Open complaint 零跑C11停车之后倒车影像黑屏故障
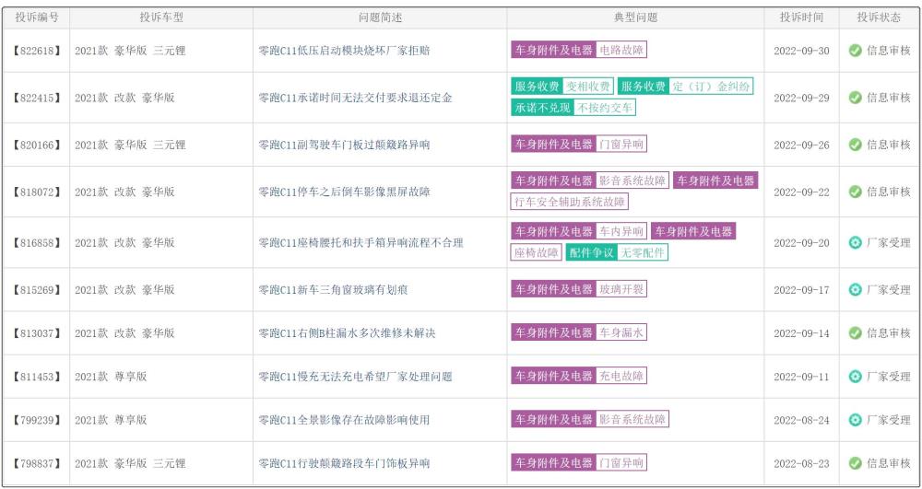 pyautogui.click(x=344, y=192)
